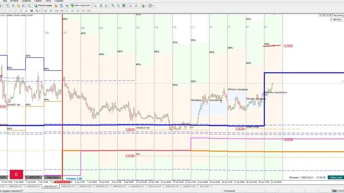Switch to the H1 timeframe
344x193 pixels.
(67, 11)
